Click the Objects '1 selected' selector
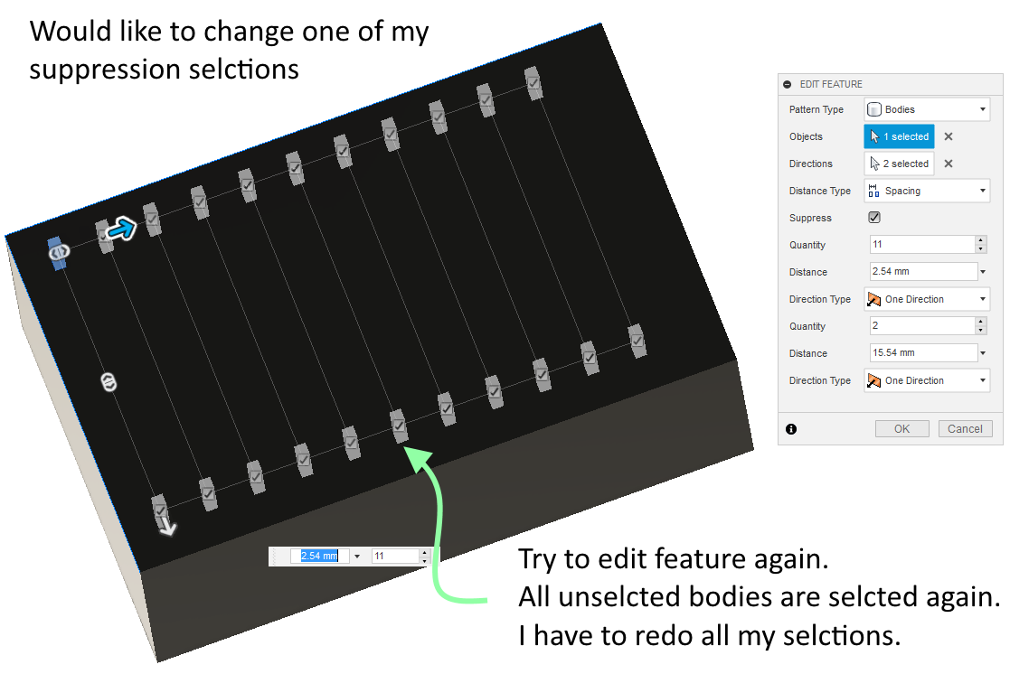The width and height of the screenshot is (1010, 674). click(x=899, y=136)
